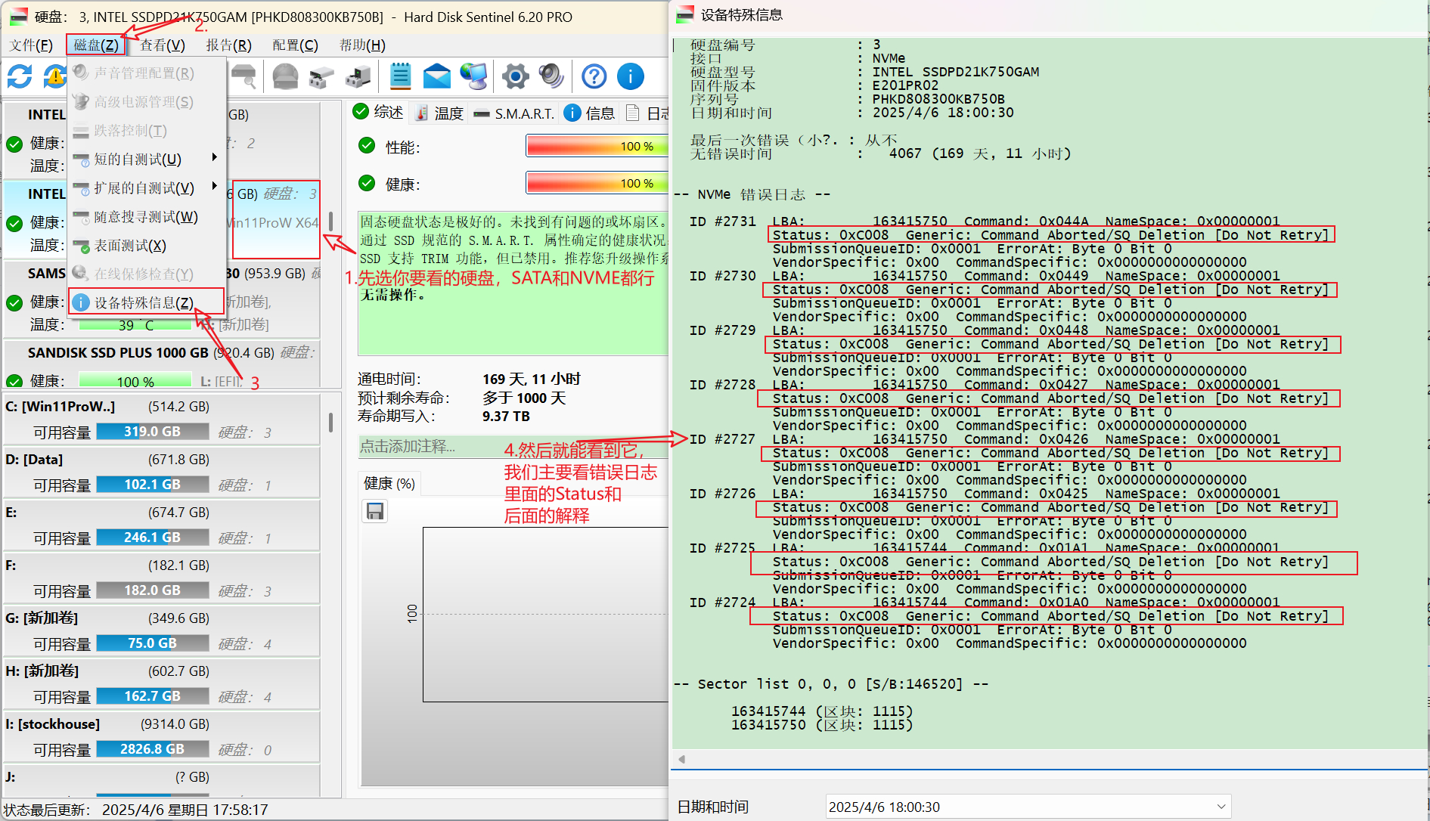Click the refresh-with-warning toolbar icon
The height and width of the screenshot is (821, 1430).
54,76
